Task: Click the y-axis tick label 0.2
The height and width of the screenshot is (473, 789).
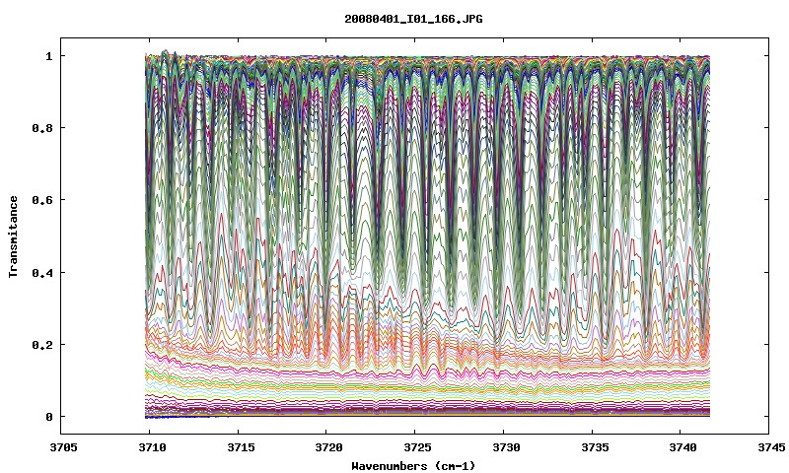Action: (42, 345)
